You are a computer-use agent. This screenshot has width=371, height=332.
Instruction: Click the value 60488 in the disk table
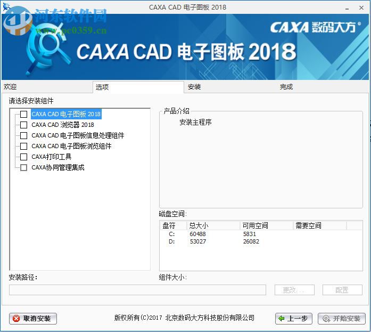[x=198, y=234]
